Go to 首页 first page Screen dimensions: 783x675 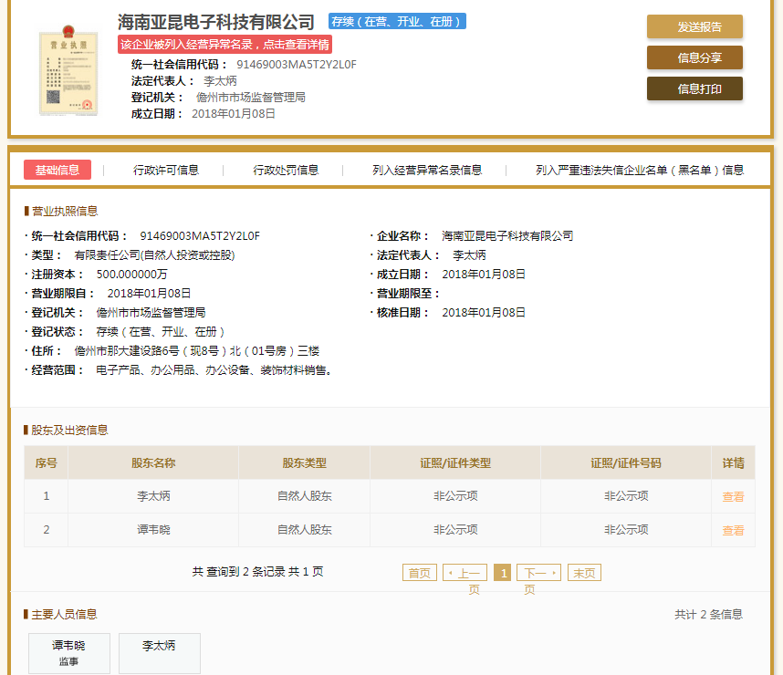tap(419, 573)
